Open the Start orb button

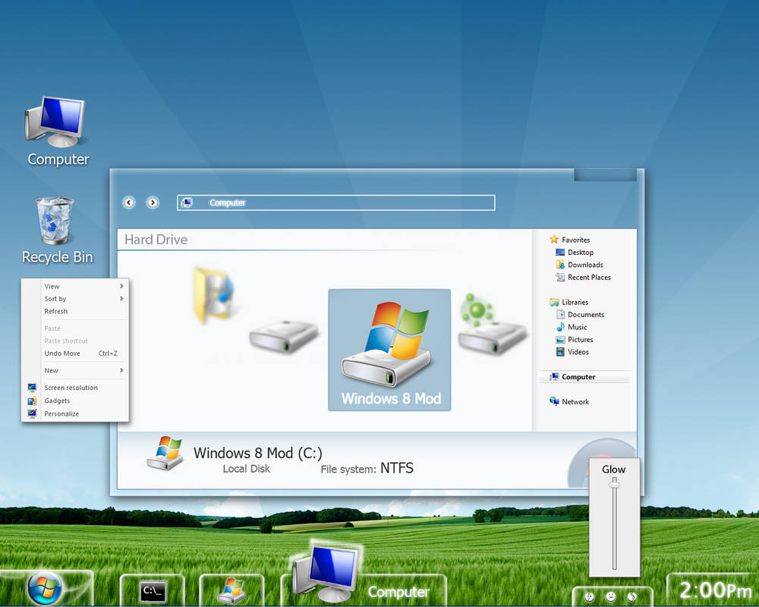click(45, 588)
